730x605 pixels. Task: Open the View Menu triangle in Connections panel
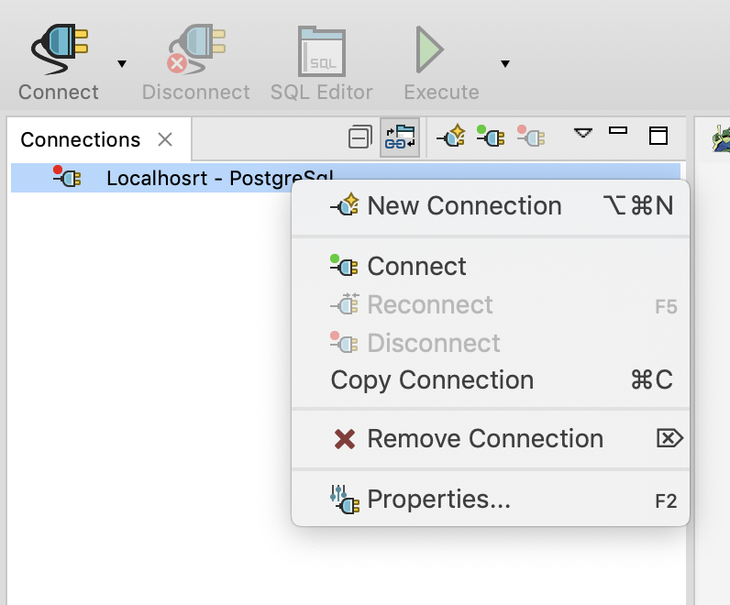point(583,134)
